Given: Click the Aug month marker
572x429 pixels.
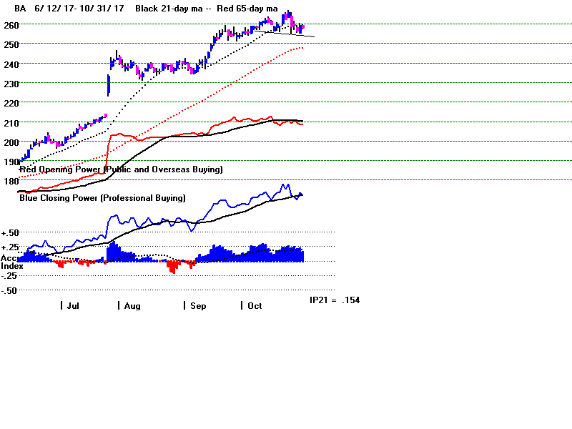Looking at the screenshot, I should pyautogui.click(x=132, y=306).
